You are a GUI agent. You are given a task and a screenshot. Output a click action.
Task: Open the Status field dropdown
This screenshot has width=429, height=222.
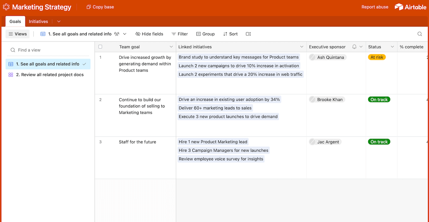(x=392, y=47)
